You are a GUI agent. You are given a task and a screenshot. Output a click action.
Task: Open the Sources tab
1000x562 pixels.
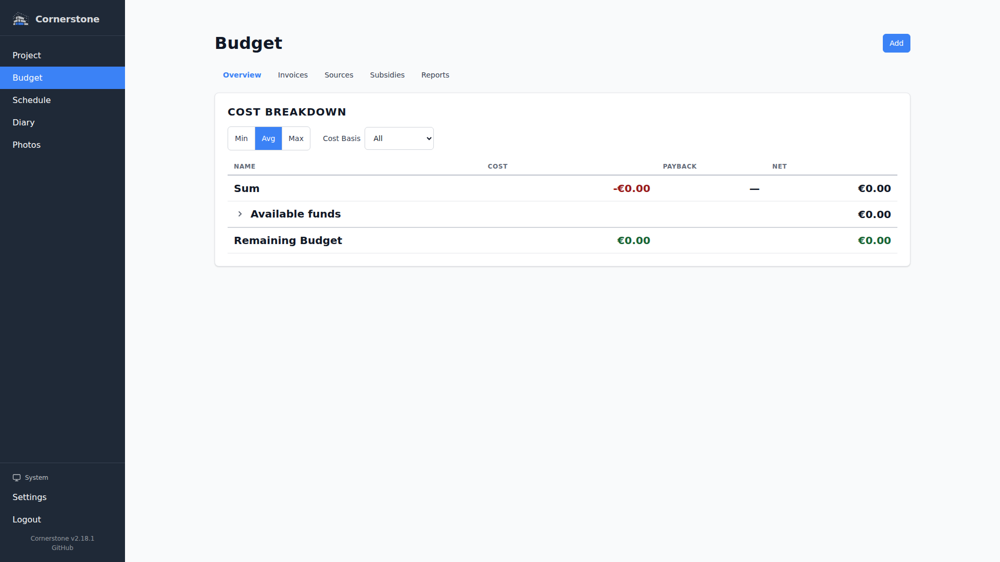point(339,75)
